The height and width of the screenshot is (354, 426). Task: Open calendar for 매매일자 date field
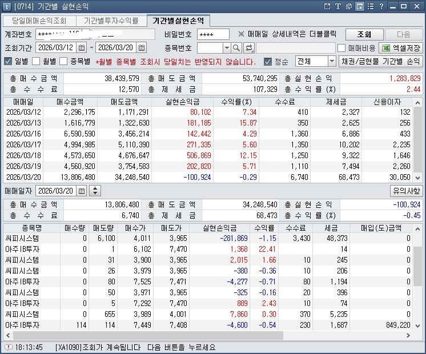pyautogui.click(x=82, y=191)
